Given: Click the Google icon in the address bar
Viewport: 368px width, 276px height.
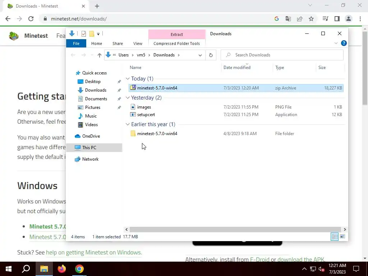Looking at the screenshot, I should click(x=276, y=19).
